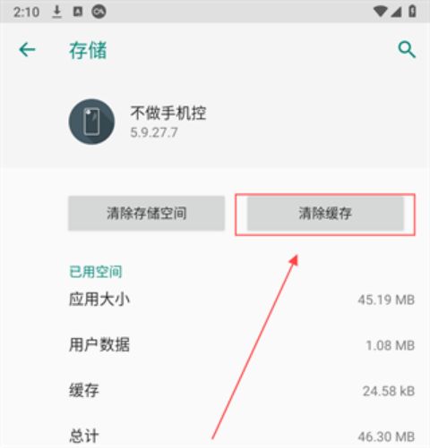Screen dimensions: 430x448
Task: Tap the 已用空间 section header
Action: 96,272
